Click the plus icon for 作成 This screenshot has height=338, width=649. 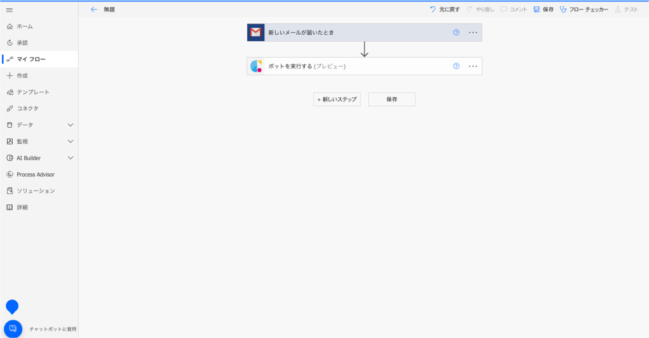(x=10, y=75)
